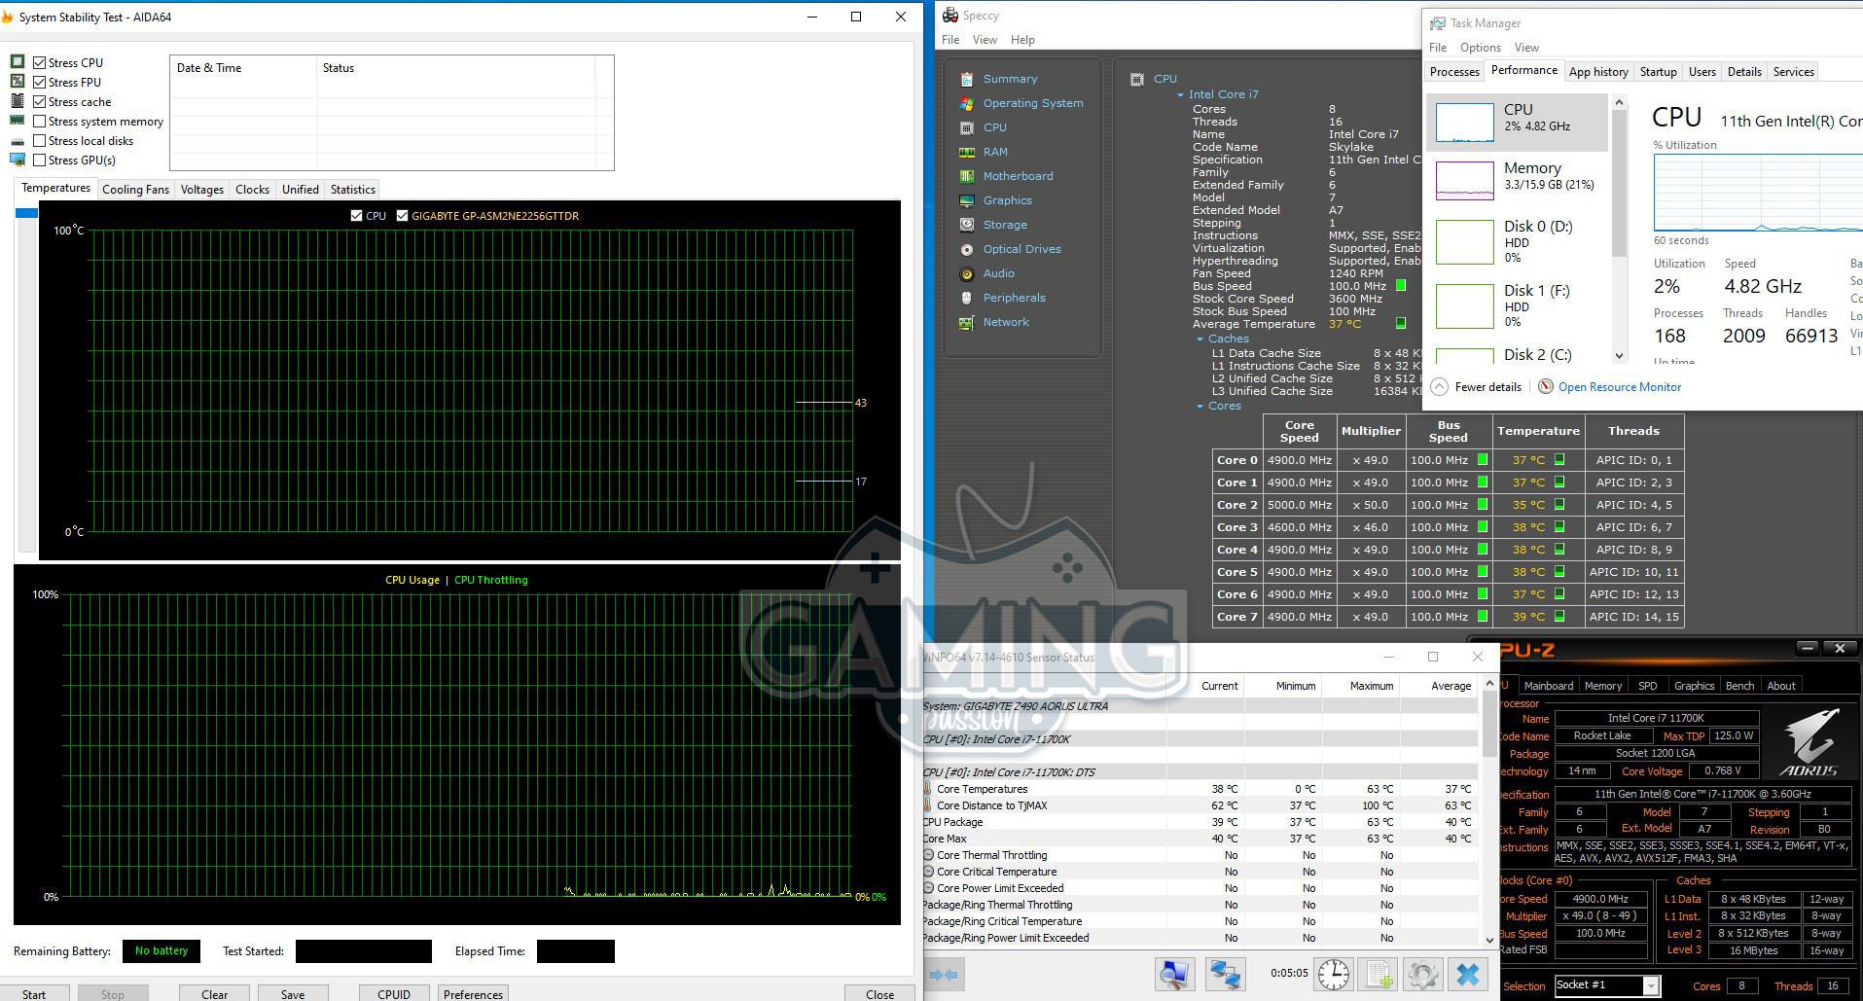Open the CPU-Z socket Selection dropdown
The width and height of the screenshot is (1863, 1001).
pyautogui.click(x=1650, y=985)
